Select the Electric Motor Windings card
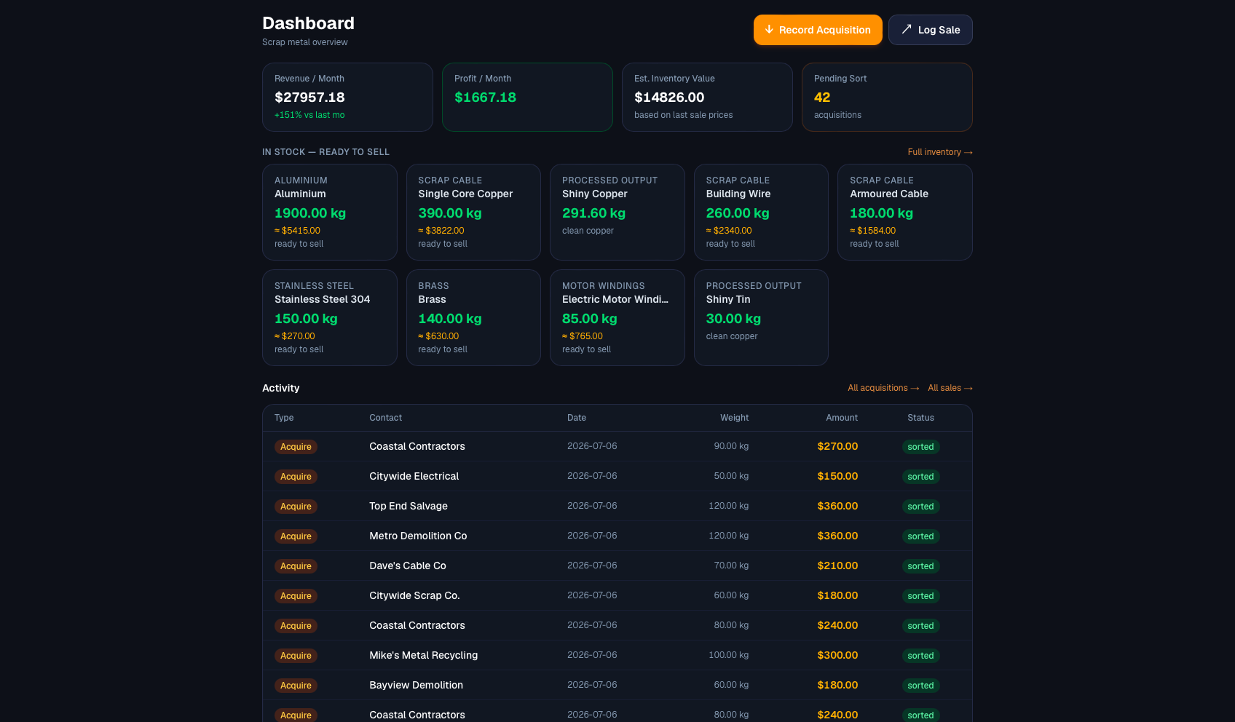The image size is (1235, 722). point(617,317)
